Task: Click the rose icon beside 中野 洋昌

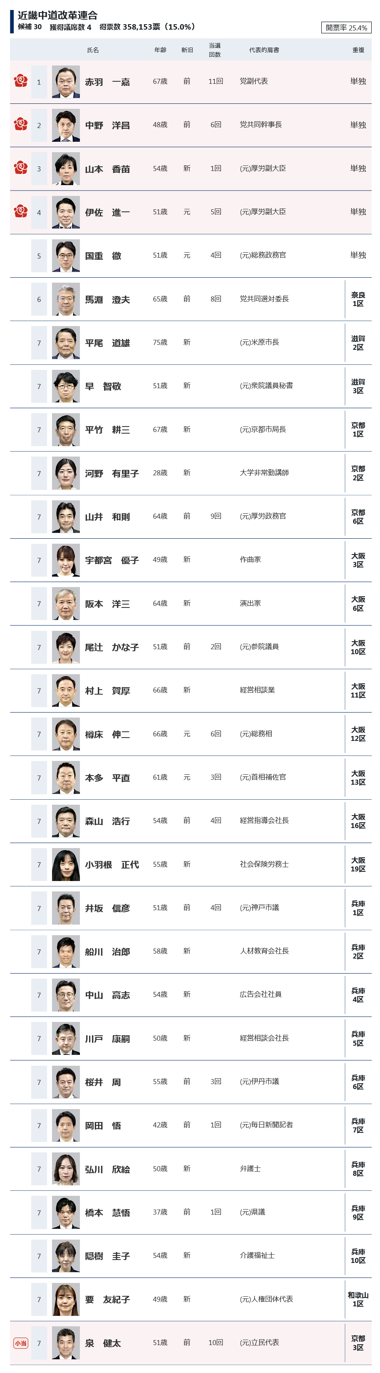Action: (21, 124)
